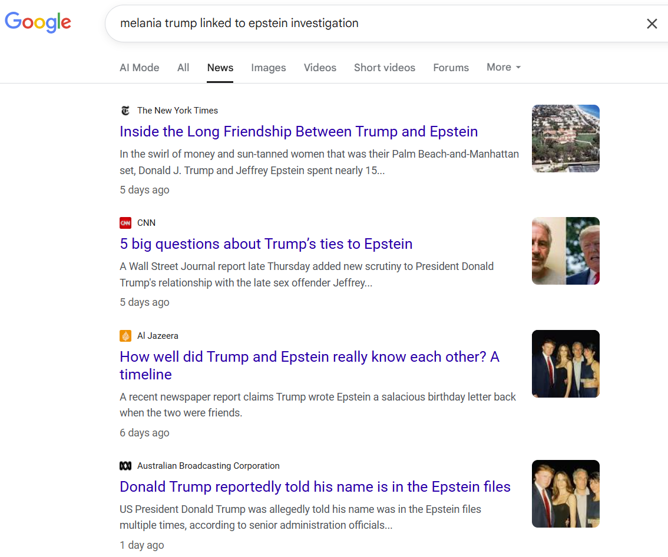The height and width of the screenshot is (557, 668).
Task: Click the Al Jazeera article group photo thumbnail
Action: (566, 364)
